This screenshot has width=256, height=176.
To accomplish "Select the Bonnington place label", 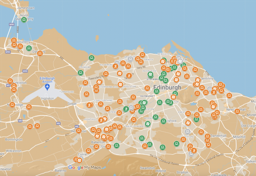I will pyautogui.click(x=14, y=139).
